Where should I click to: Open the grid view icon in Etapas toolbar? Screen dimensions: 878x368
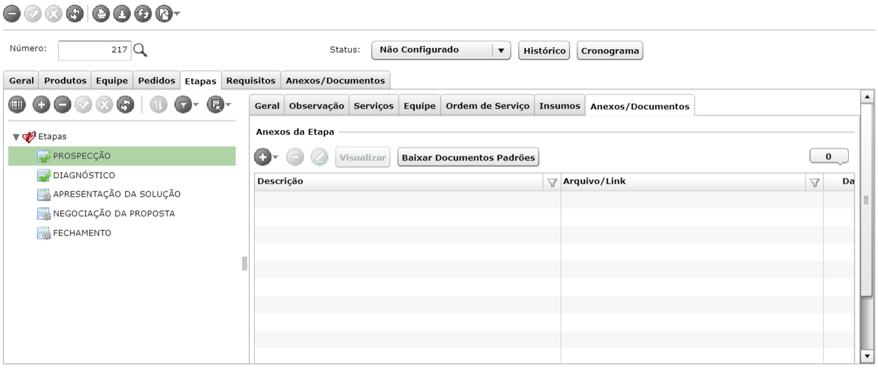16,105
